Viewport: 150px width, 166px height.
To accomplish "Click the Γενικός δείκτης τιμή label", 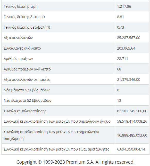I will point(21,6).
